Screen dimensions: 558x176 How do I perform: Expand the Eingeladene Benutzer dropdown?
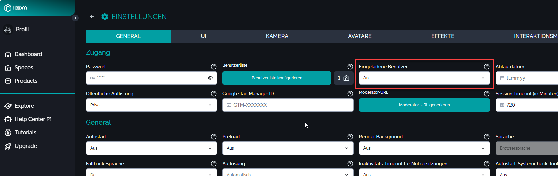pos(424,78)
